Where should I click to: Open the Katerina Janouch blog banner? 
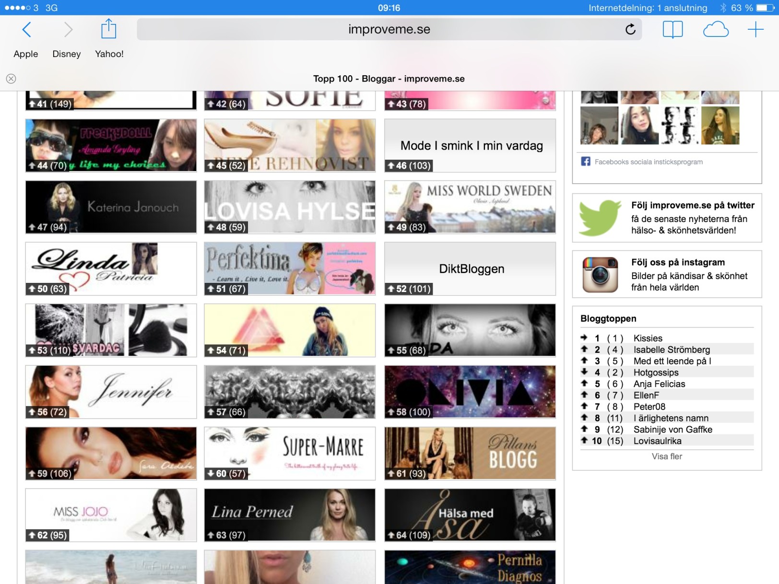pos(111,207)
